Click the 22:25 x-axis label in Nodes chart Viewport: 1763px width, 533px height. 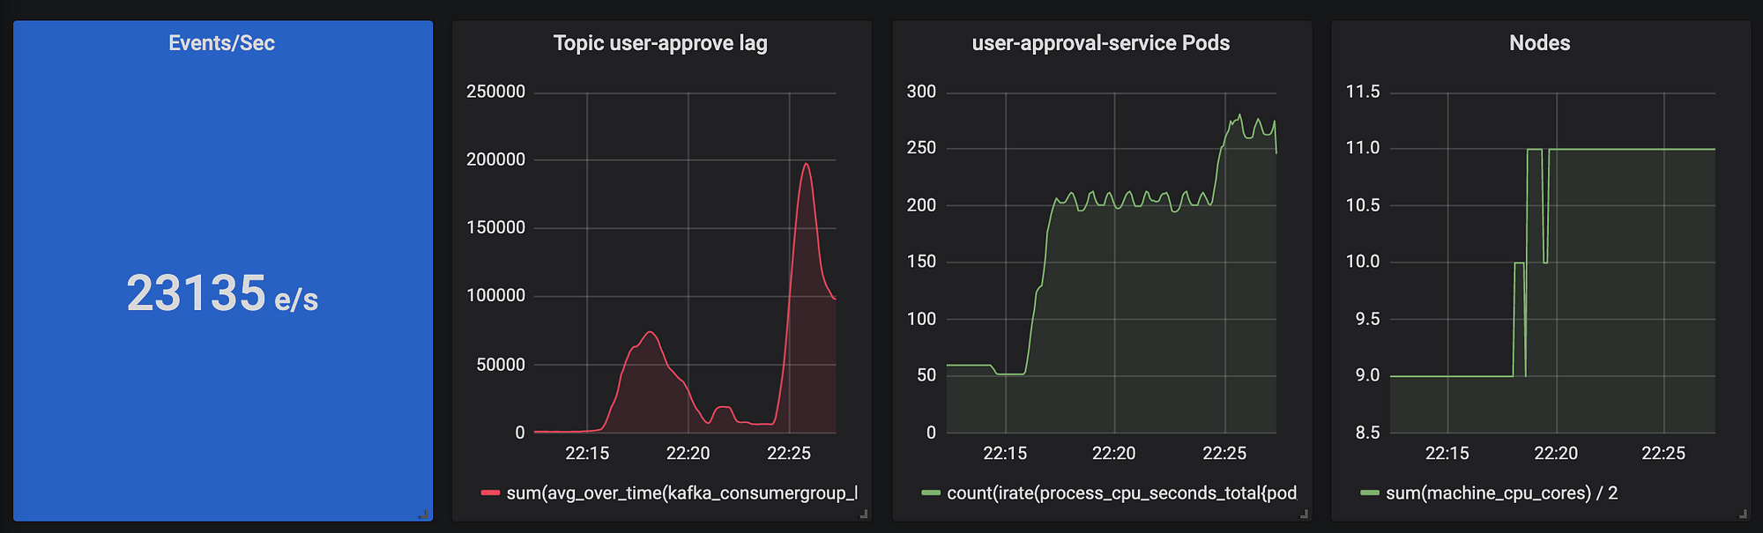pyautogui.click(x=1663, y=453)
